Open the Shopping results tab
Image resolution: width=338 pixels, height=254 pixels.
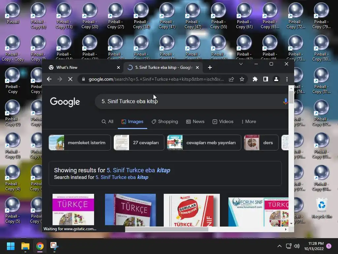[x=165, y=122]
